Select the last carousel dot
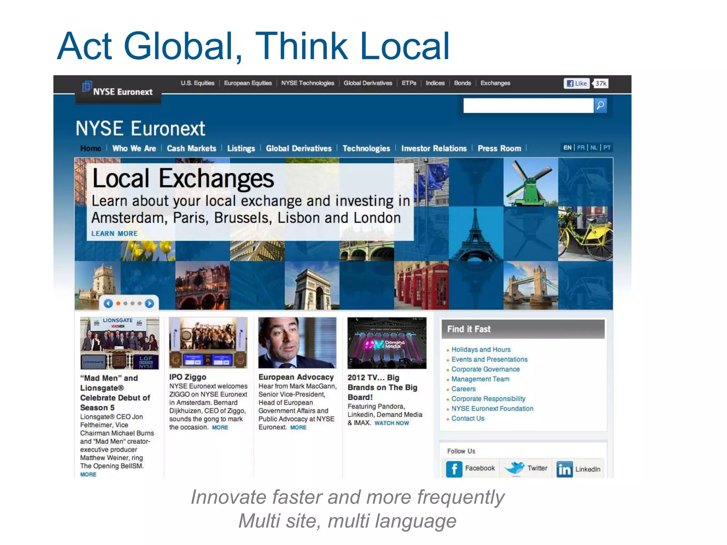This screenshot has height=545, width=727. coord(140,303)
